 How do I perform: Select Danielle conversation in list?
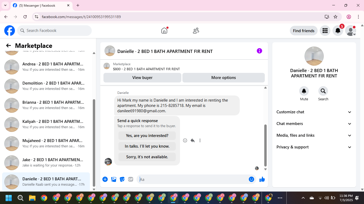point(46,182)
